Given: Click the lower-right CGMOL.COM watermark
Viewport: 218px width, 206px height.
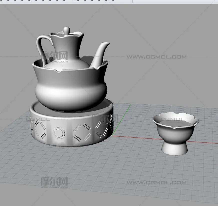Looking at the screenshot, I should pyautogui.click(x=156, y=182).
